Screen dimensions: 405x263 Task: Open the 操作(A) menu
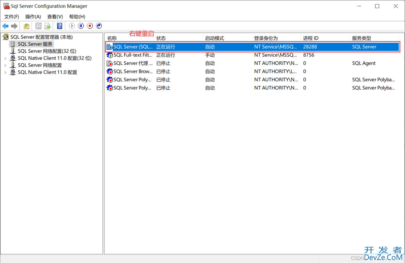tap(33, 17)
